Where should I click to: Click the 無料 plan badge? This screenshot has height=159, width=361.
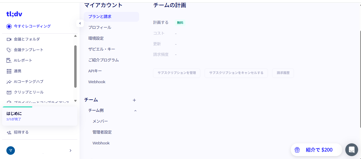[180, 23]
